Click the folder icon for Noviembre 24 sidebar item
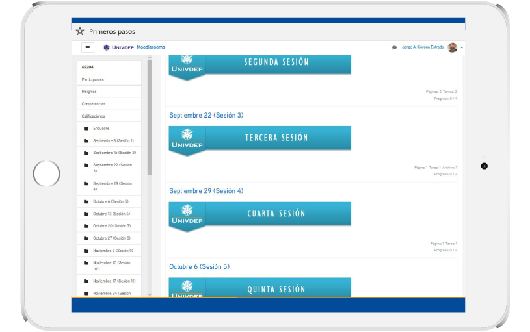The height and width of the screenshot is (332, 530). pyautogui.click(x=86, y=294)
